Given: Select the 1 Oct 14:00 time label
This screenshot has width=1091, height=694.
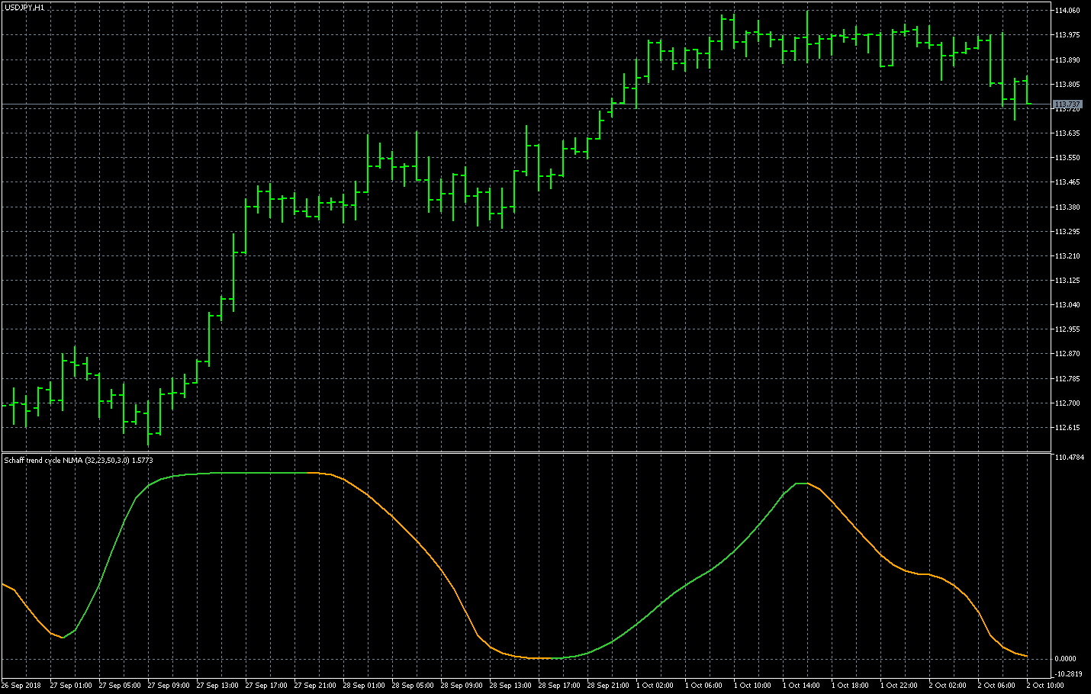Looking at the screenshot, I should 801,686.
